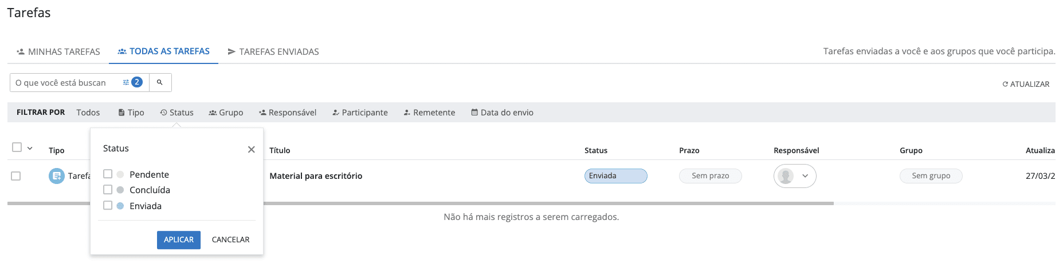Click the Cancelar button
This screenshot has width=1063, height=268.
click(230, 240)
